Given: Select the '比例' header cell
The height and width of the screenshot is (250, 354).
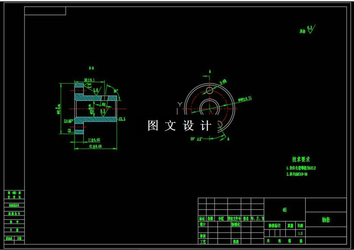Looking at the screenshot, I should pyautogui.click(x=300, y=225).
